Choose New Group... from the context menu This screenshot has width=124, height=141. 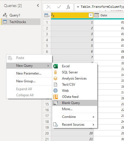(29, 81)
